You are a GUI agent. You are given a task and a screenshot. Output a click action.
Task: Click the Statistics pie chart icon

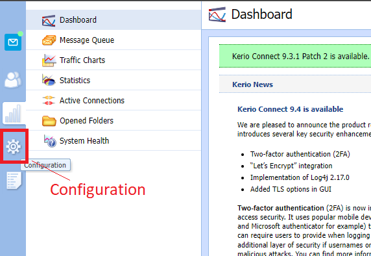[x=49, y=80]
